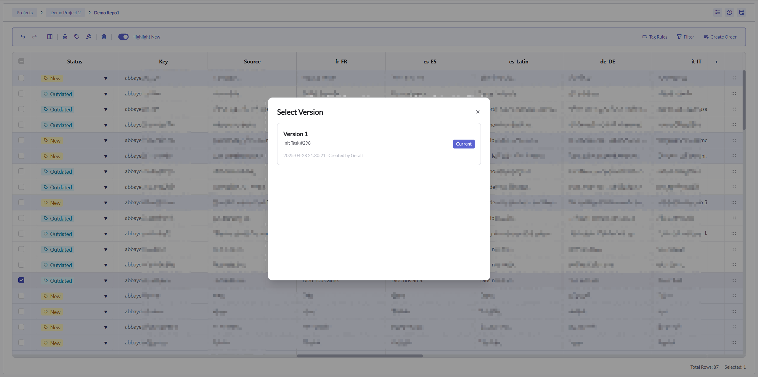The height and width of the screenshot is (377, 758).
Task: Click the lock icon in the toolbar
Action: click(65, 36)
